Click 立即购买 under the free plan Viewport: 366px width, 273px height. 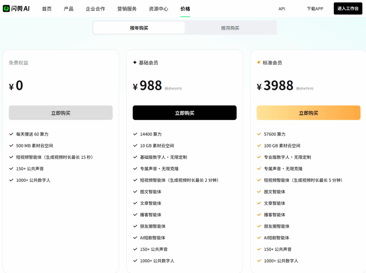tap(61, 113)
